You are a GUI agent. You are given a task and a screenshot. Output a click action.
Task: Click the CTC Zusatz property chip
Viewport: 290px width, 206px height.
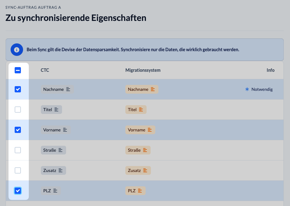tap(53, 170)
